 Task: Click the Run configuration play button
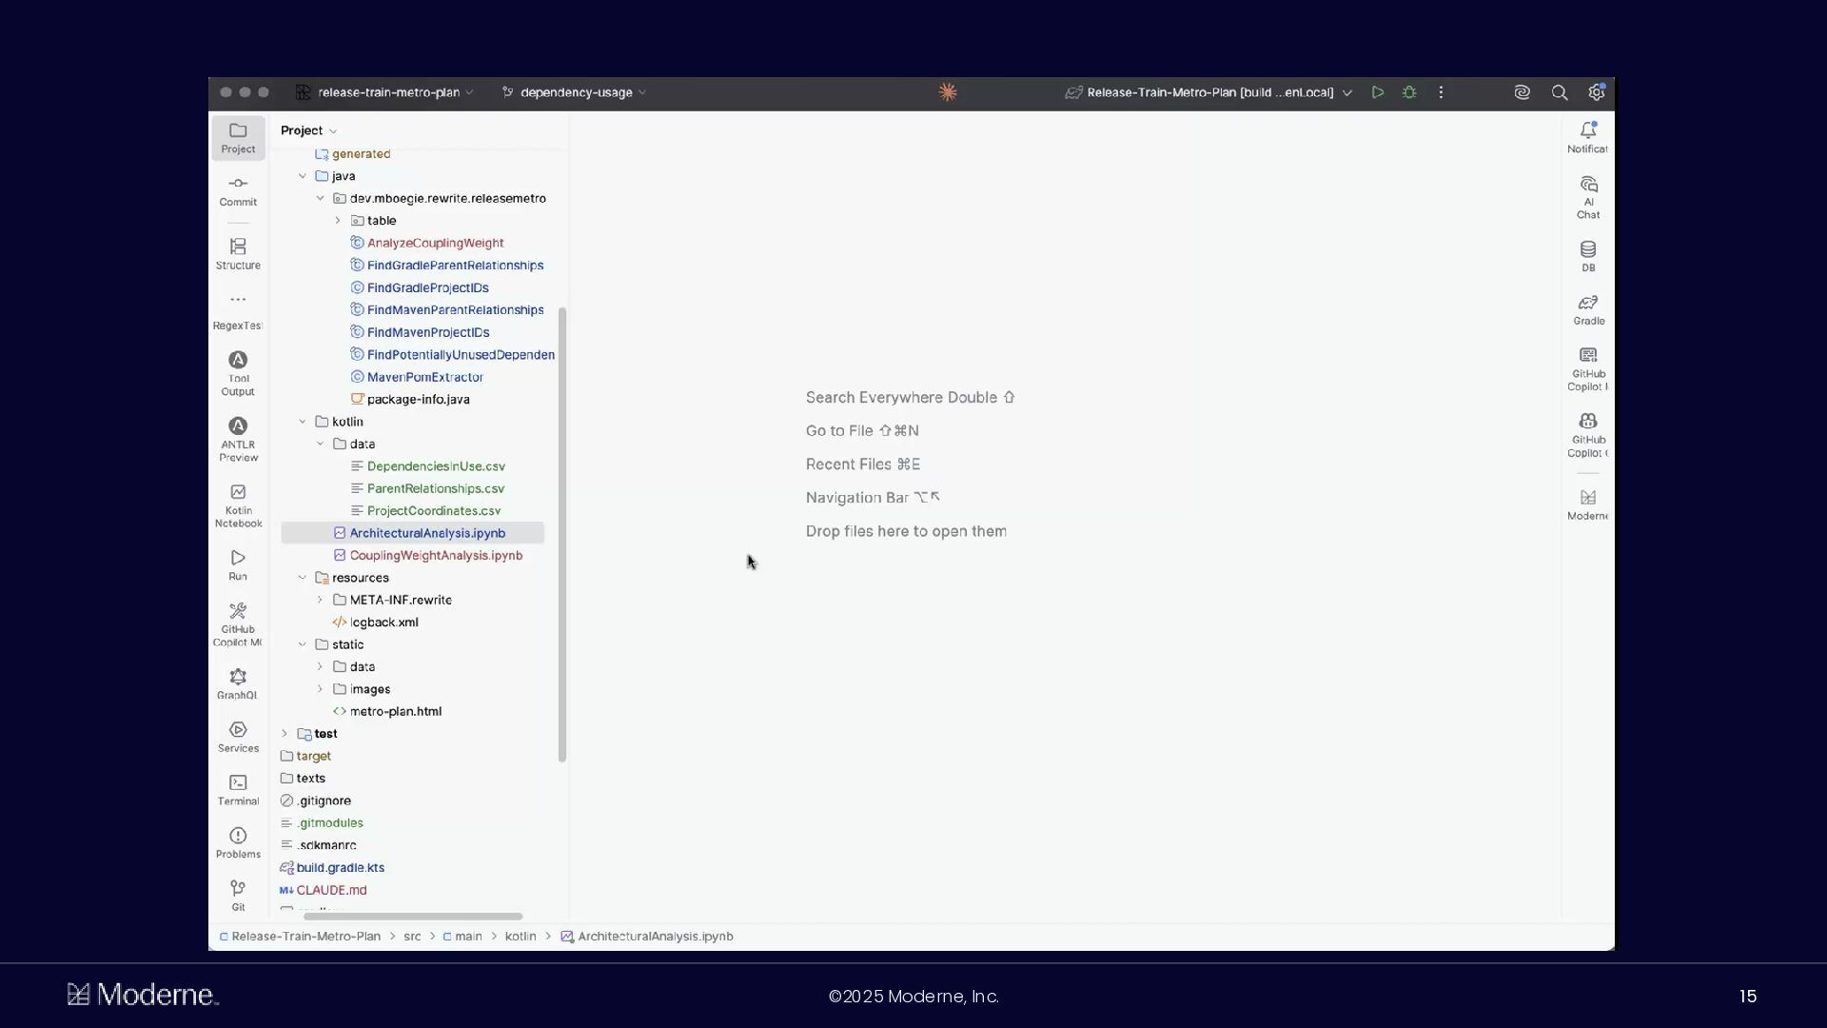[1377, 92]
